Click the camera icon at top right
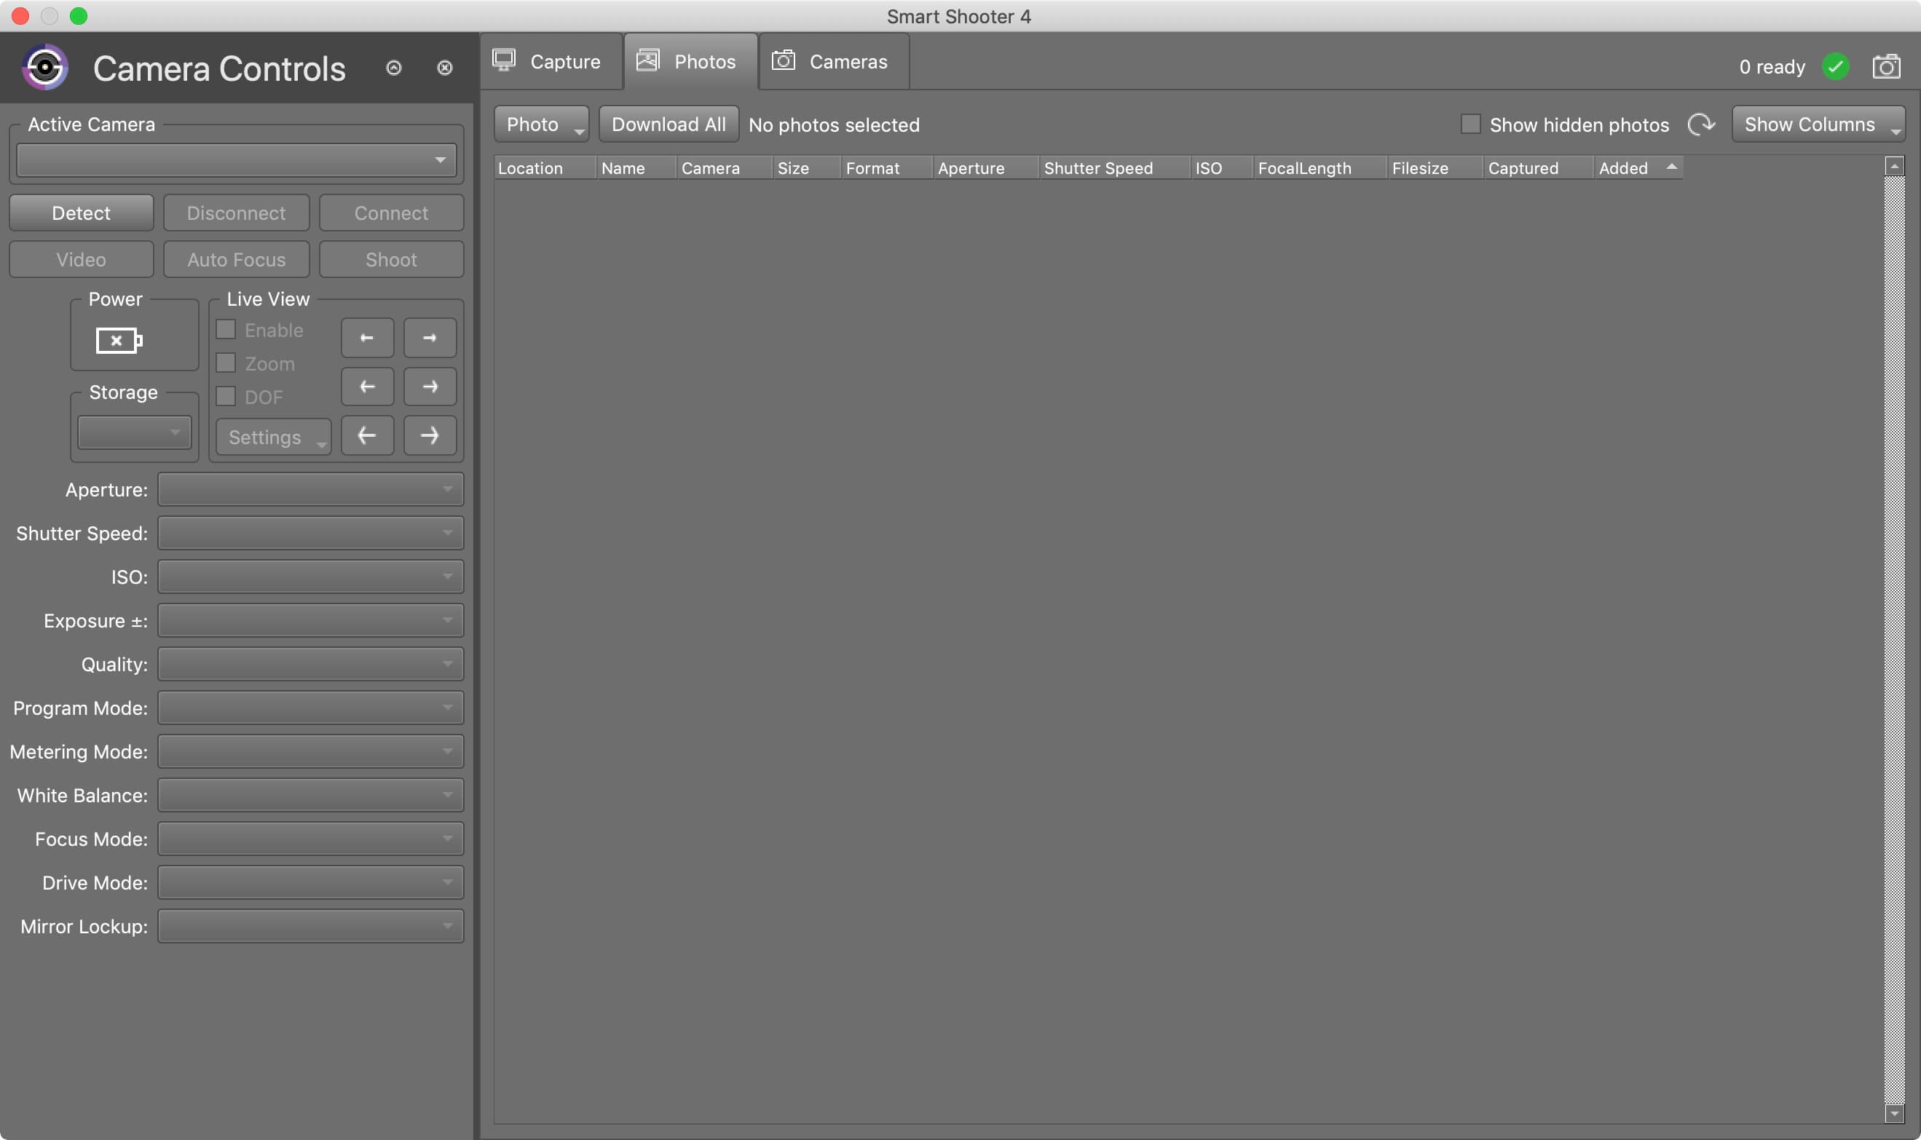This screenshot has height=1140, width=1921. [x=1887, y=67]
